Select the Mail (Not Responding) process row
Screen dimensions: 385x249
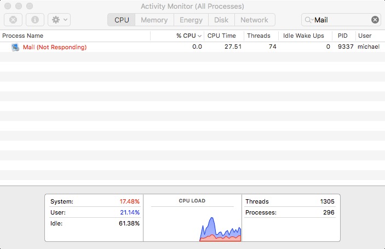(x=193, y=47)
